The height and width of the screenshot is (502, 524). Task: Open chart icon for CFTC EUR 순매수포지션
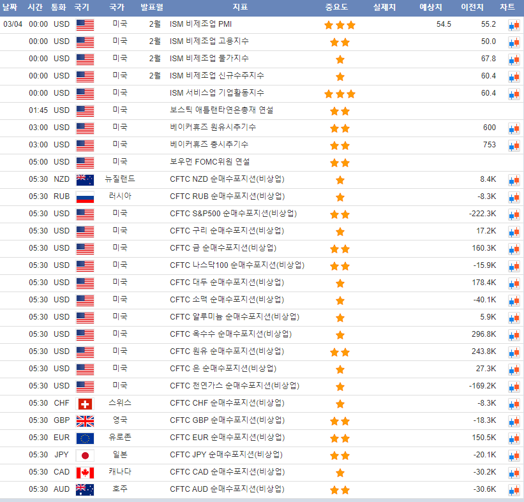(x=513, y=438)
